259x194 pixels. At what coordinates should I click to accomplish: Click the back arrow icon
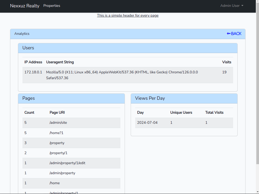[x=228, y=34]
